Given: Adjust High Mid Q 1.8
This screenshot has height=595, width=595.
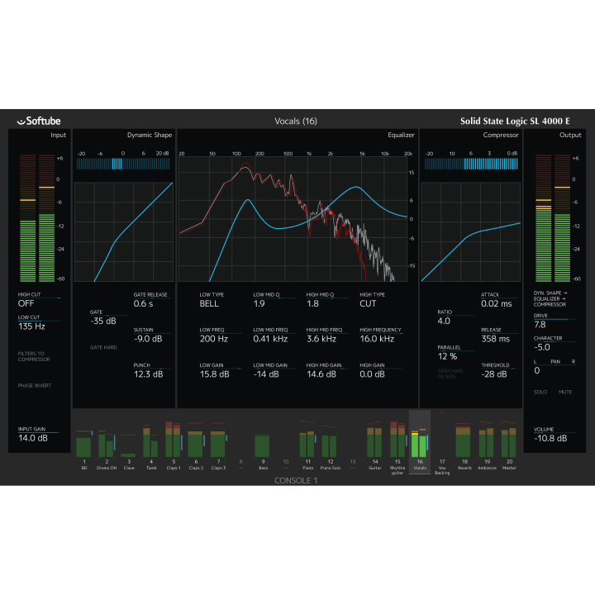Looking at the screenshot, I should (327, 300).
